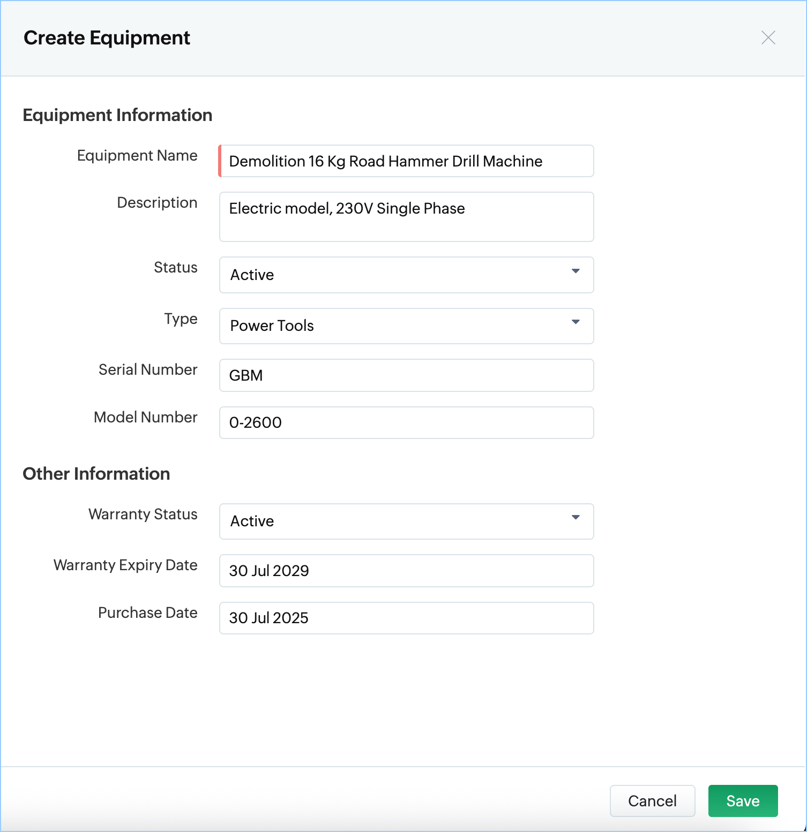Click the Status dropdown caret arrow
The image size is (807, 832).
576,271
